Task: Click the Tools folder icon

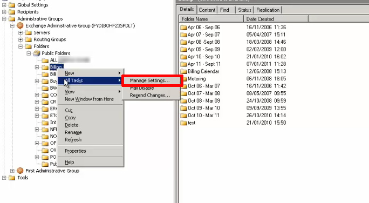Action: tap(12, 178)
